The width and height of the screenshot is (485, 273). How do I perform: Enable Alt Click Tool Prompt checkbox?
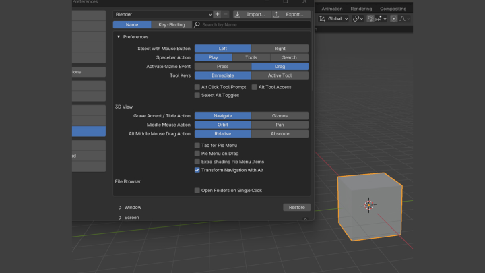[197, 87]
